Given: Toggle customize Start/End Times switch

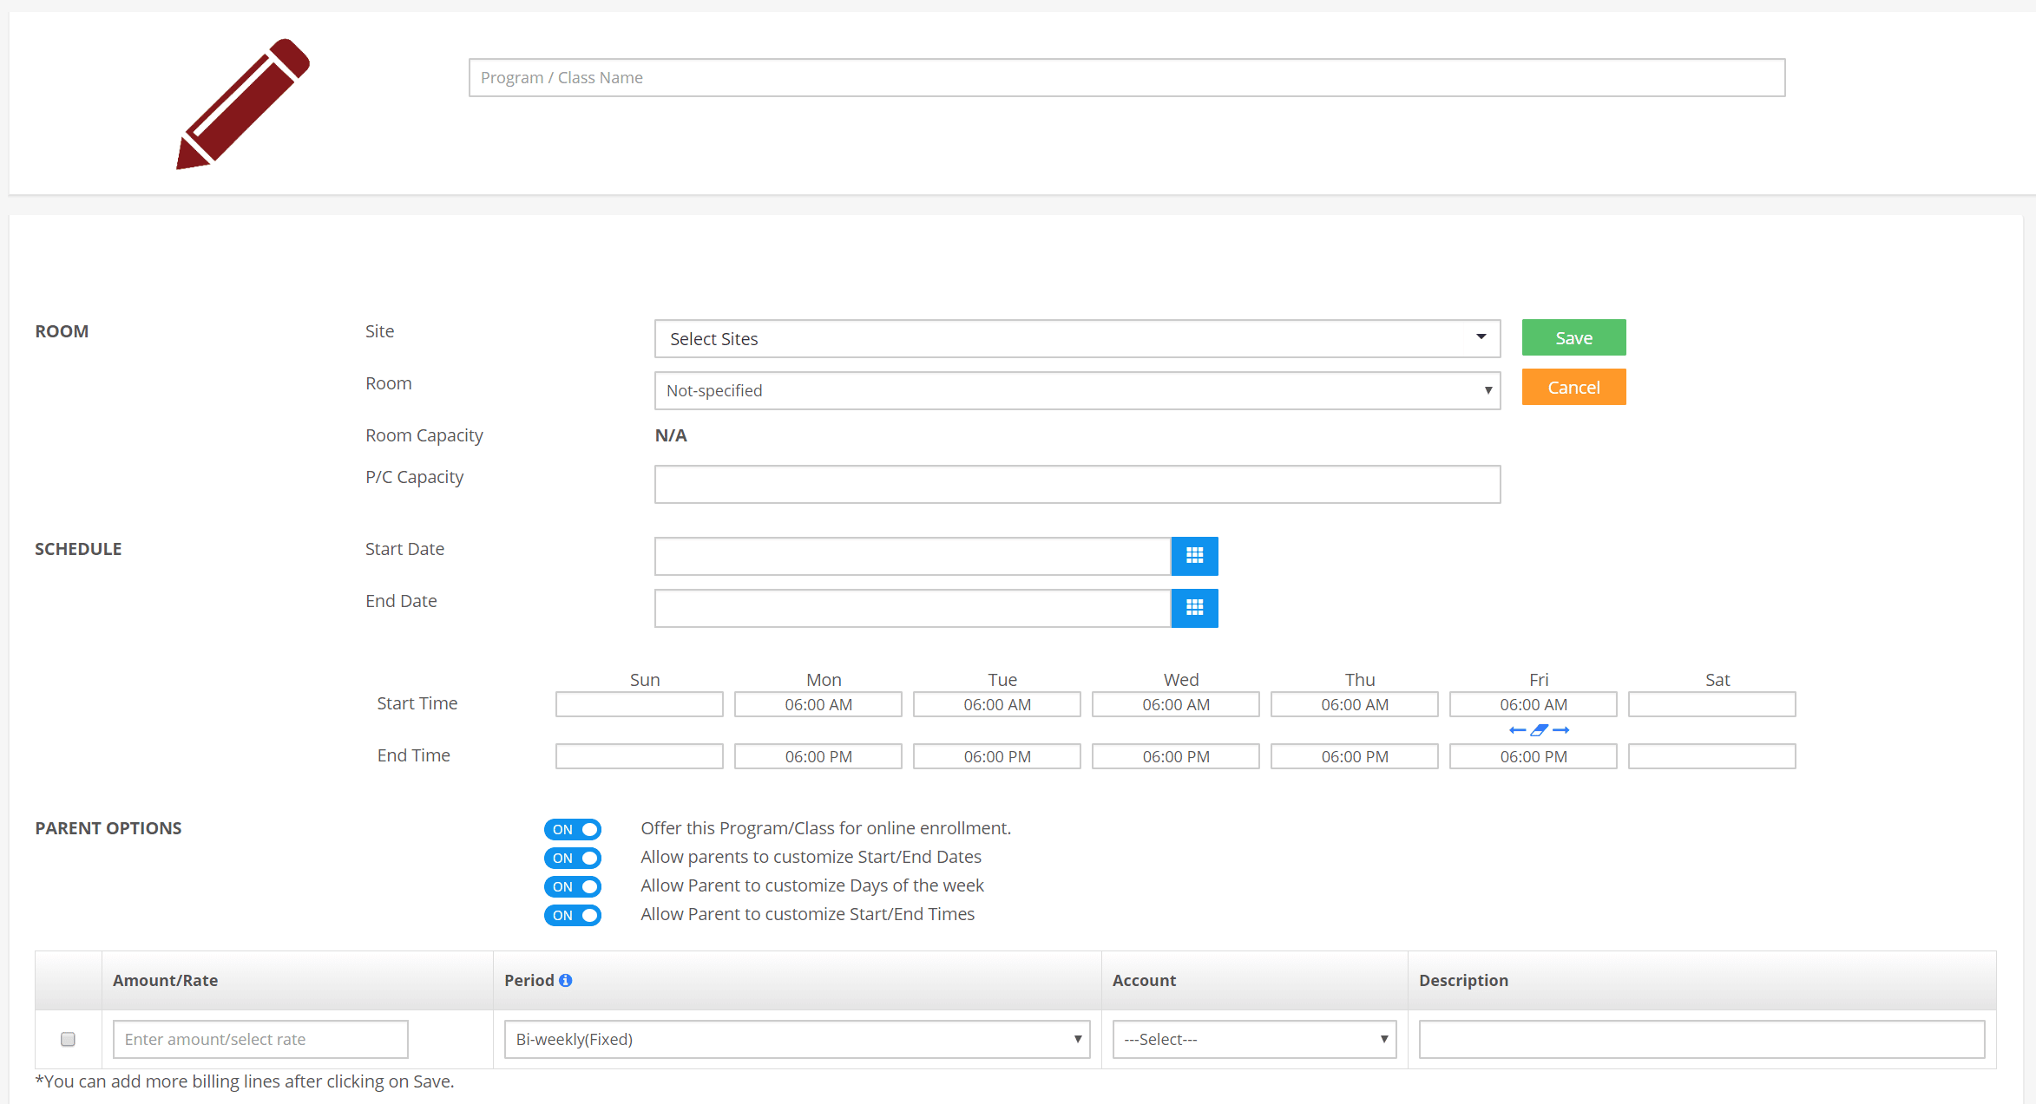Looking at the screenshot, I should (573, 915).
